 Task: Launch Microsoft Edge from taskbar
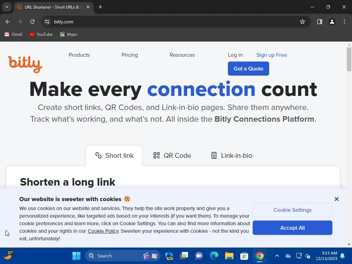[x=214, y=256]
